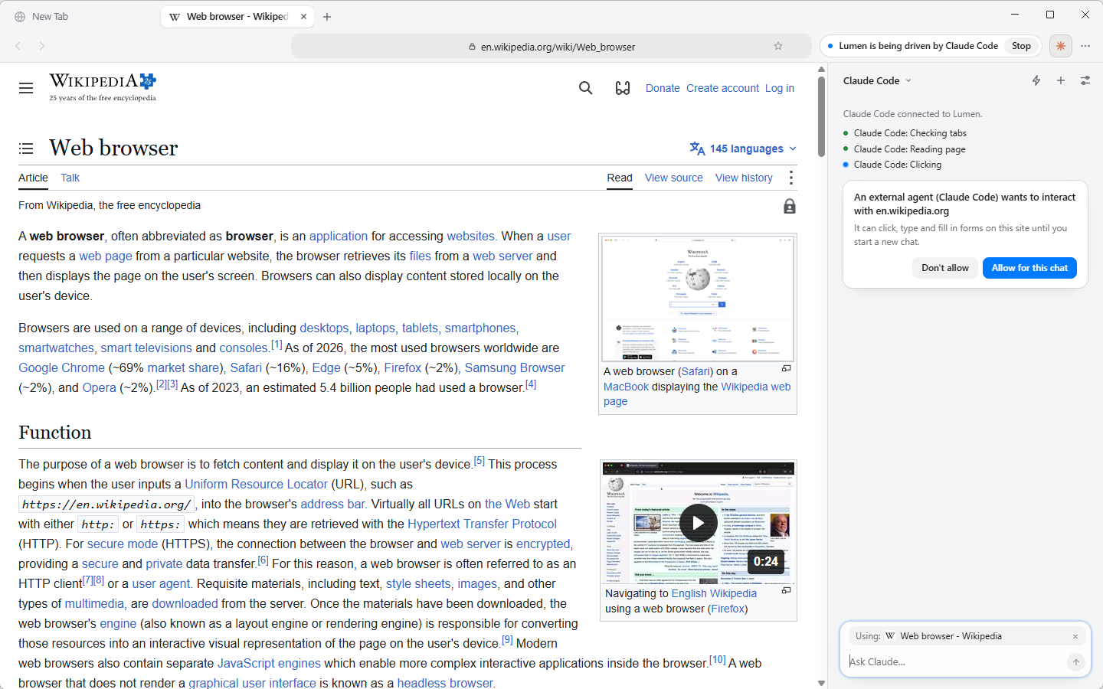Click the Wikipedia logo
Screen dimensions: 1103x689
click(103, 87)
